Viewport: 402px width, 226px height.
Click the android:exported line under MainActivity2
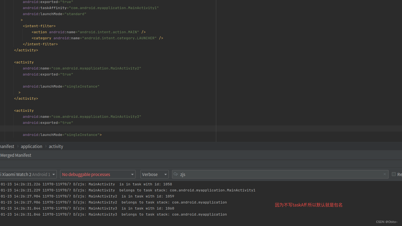(x=48, y=74)
